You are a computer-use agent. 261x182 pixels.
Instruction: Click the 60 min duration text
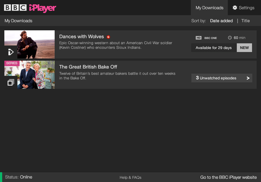tap(240, 38)
